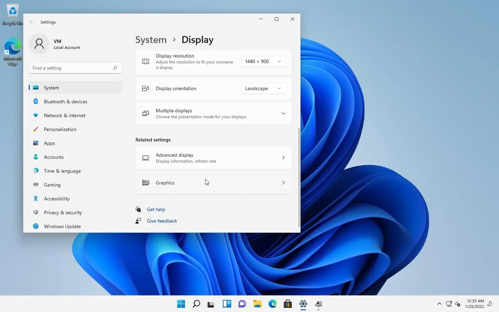Open Accessibility settings
Image resolution: width=499 pixels, height=312 pixels.
(x=75, y=199)
